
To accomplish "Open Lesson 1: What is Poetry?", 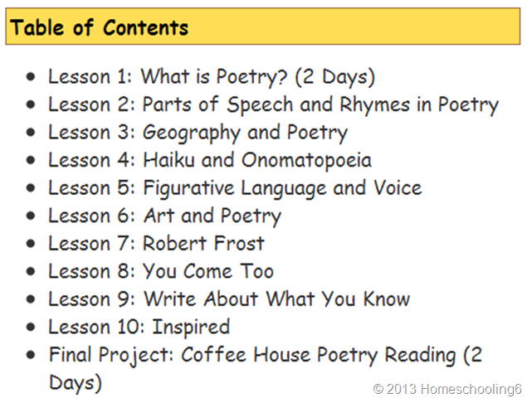I will point(212,77).
